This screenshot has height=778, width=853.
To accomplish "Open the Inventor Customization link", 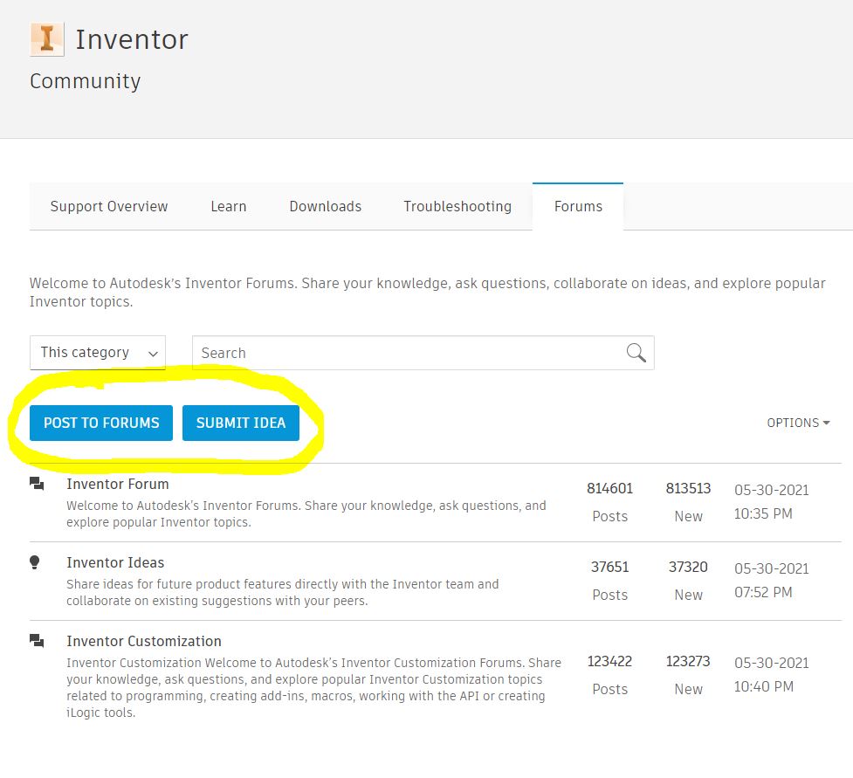I will coord(144,641).
